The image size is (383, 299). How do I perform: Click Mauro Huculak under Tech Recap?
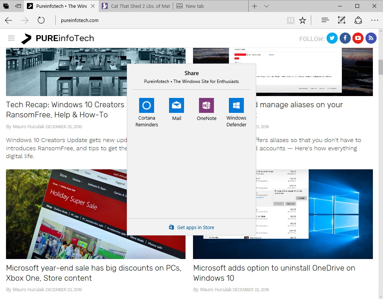click(28, 126)
